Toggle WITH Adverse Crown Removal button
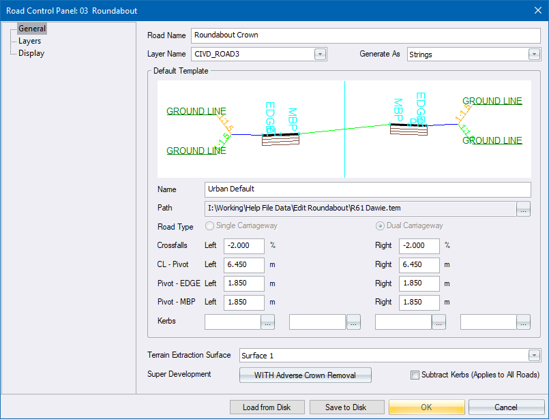 tap(305, 375)
